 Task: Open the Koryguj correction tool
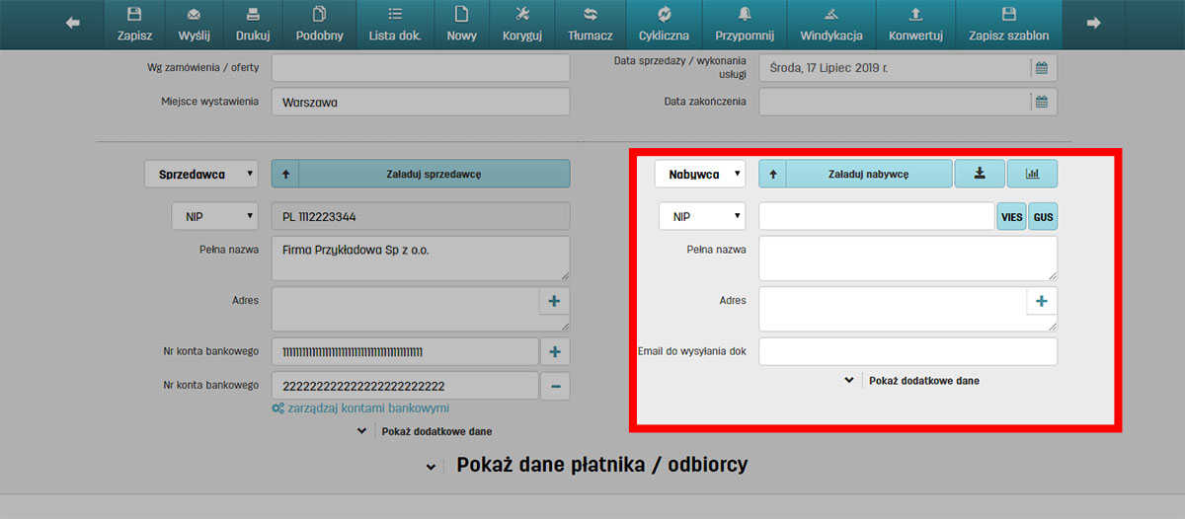coord(522,24)
